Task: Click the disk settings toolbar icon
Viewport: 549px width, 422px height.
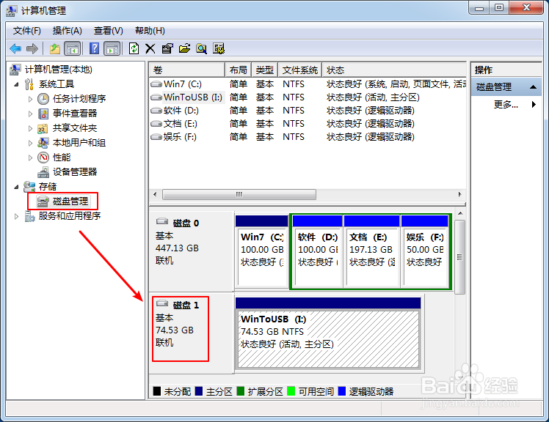Action: 219,48
